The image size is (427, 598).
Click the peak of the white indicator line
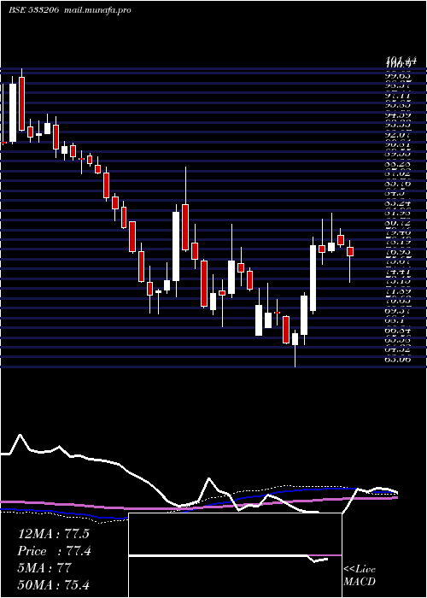tap(20, 435)
